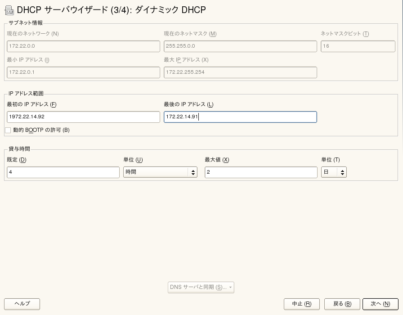
Task: Open the 日 maximum lease unit dropdown
Action: pos(334,172)
